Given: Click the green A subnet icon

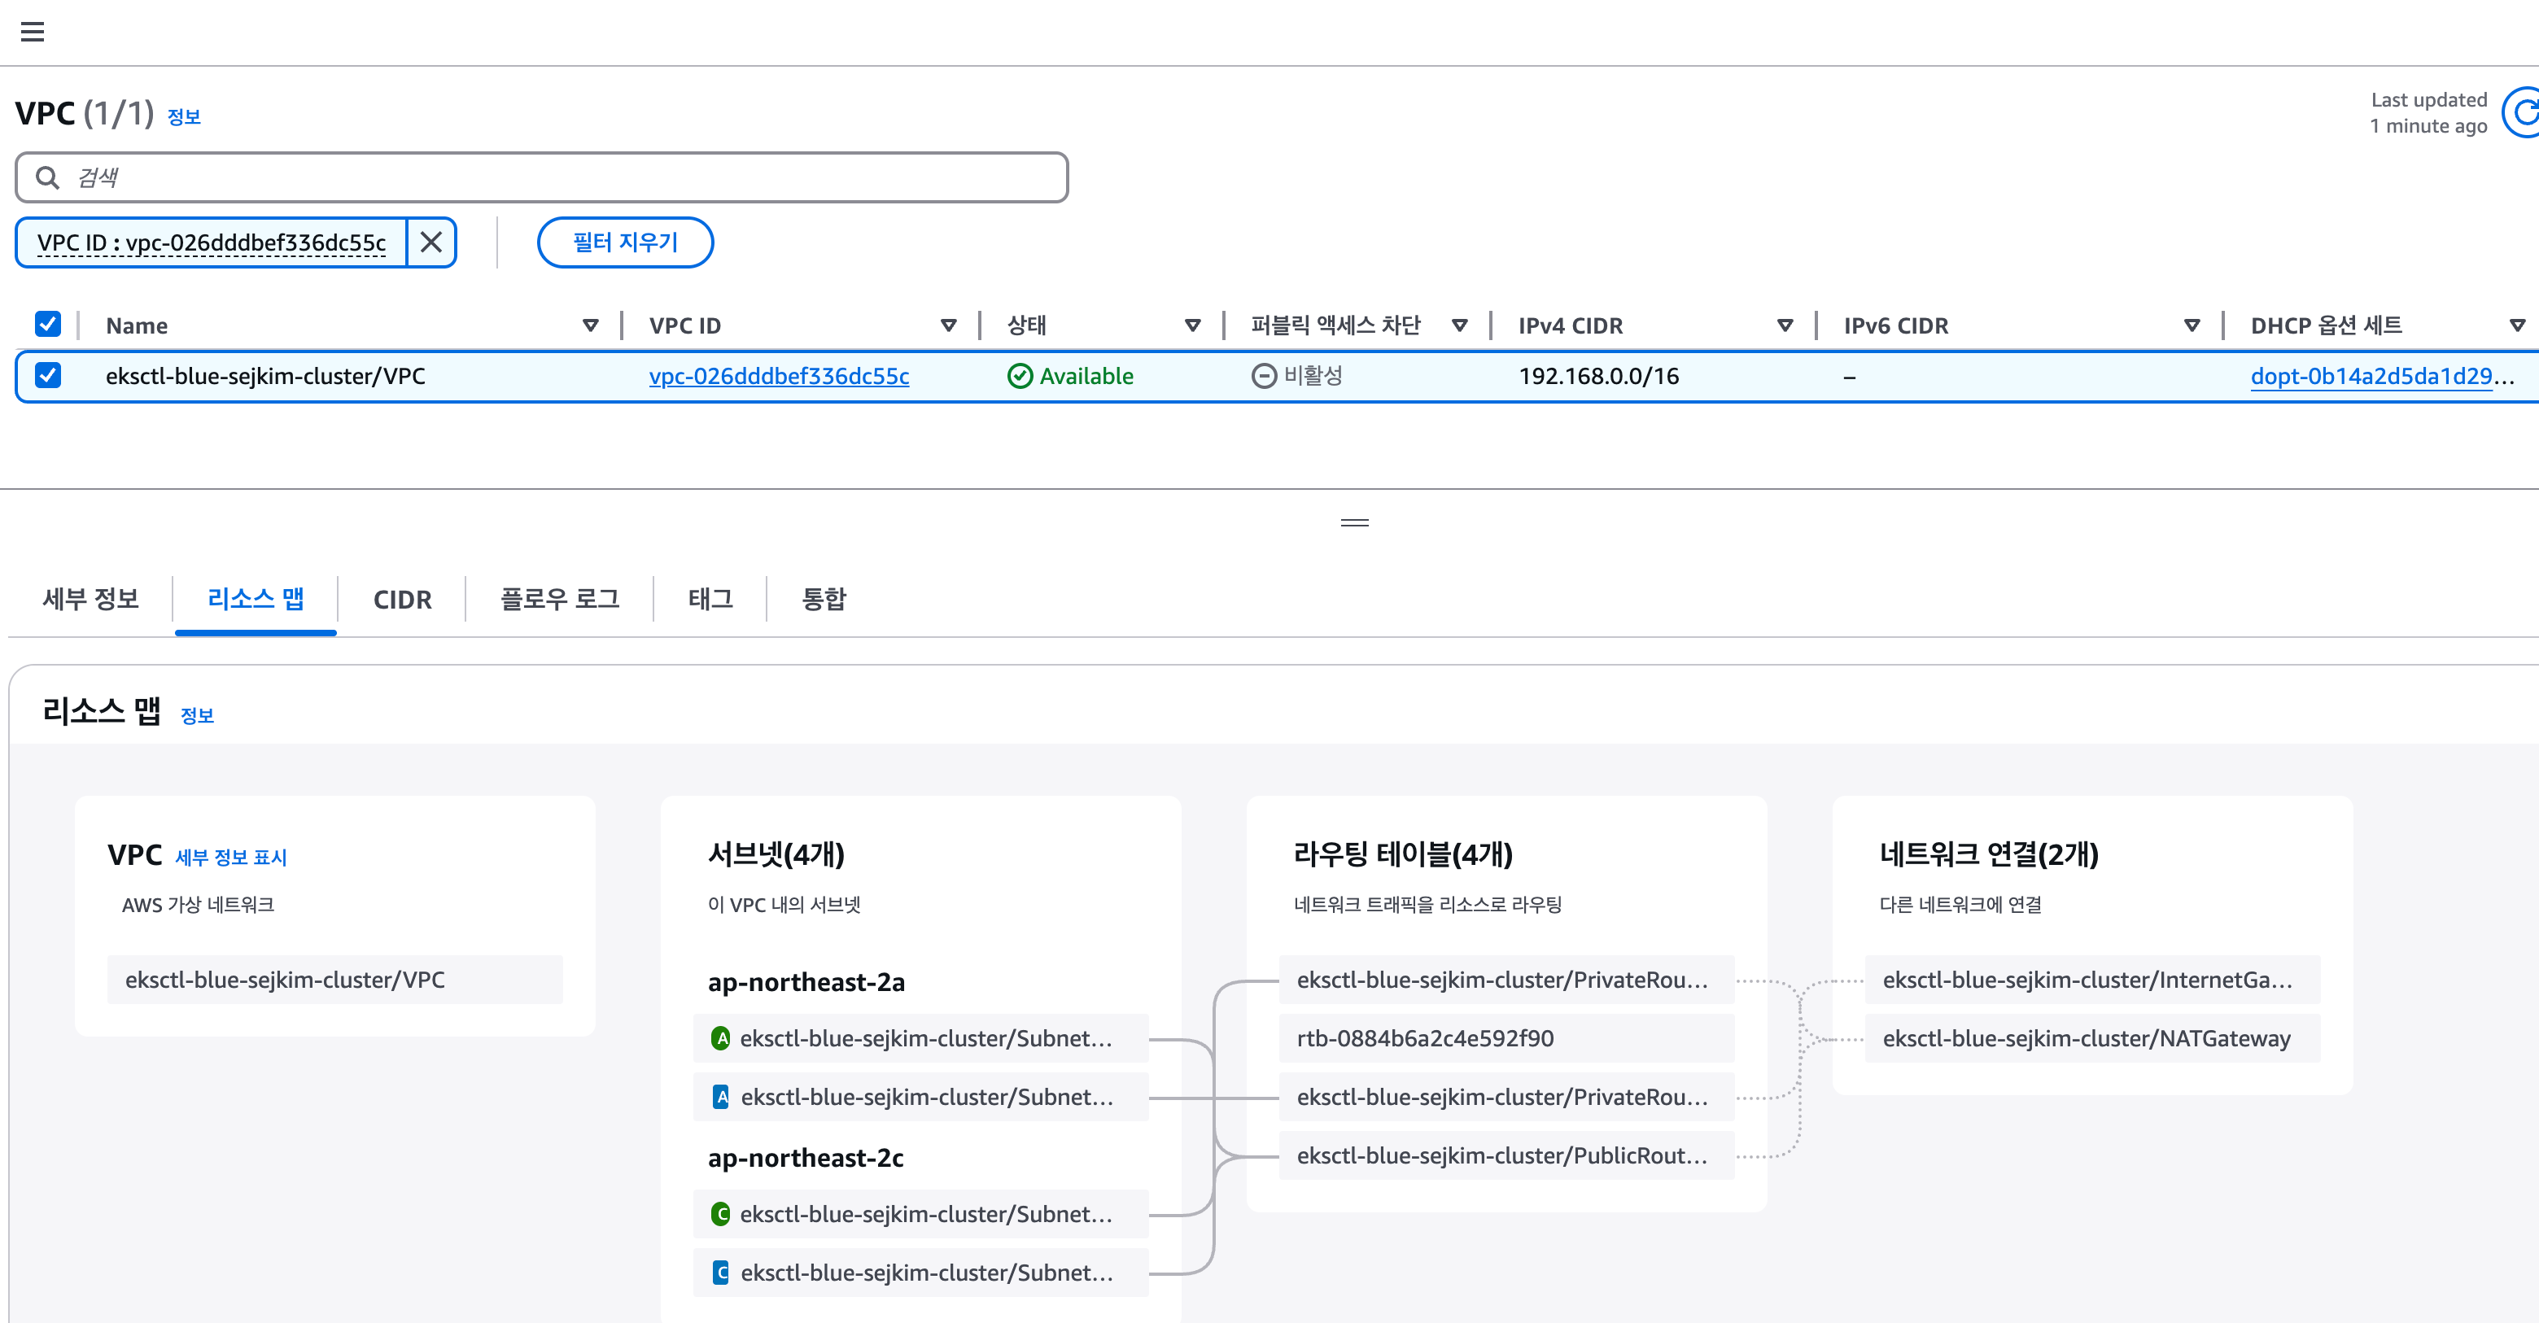Looking at the screenshot, I should (720, 1038).
